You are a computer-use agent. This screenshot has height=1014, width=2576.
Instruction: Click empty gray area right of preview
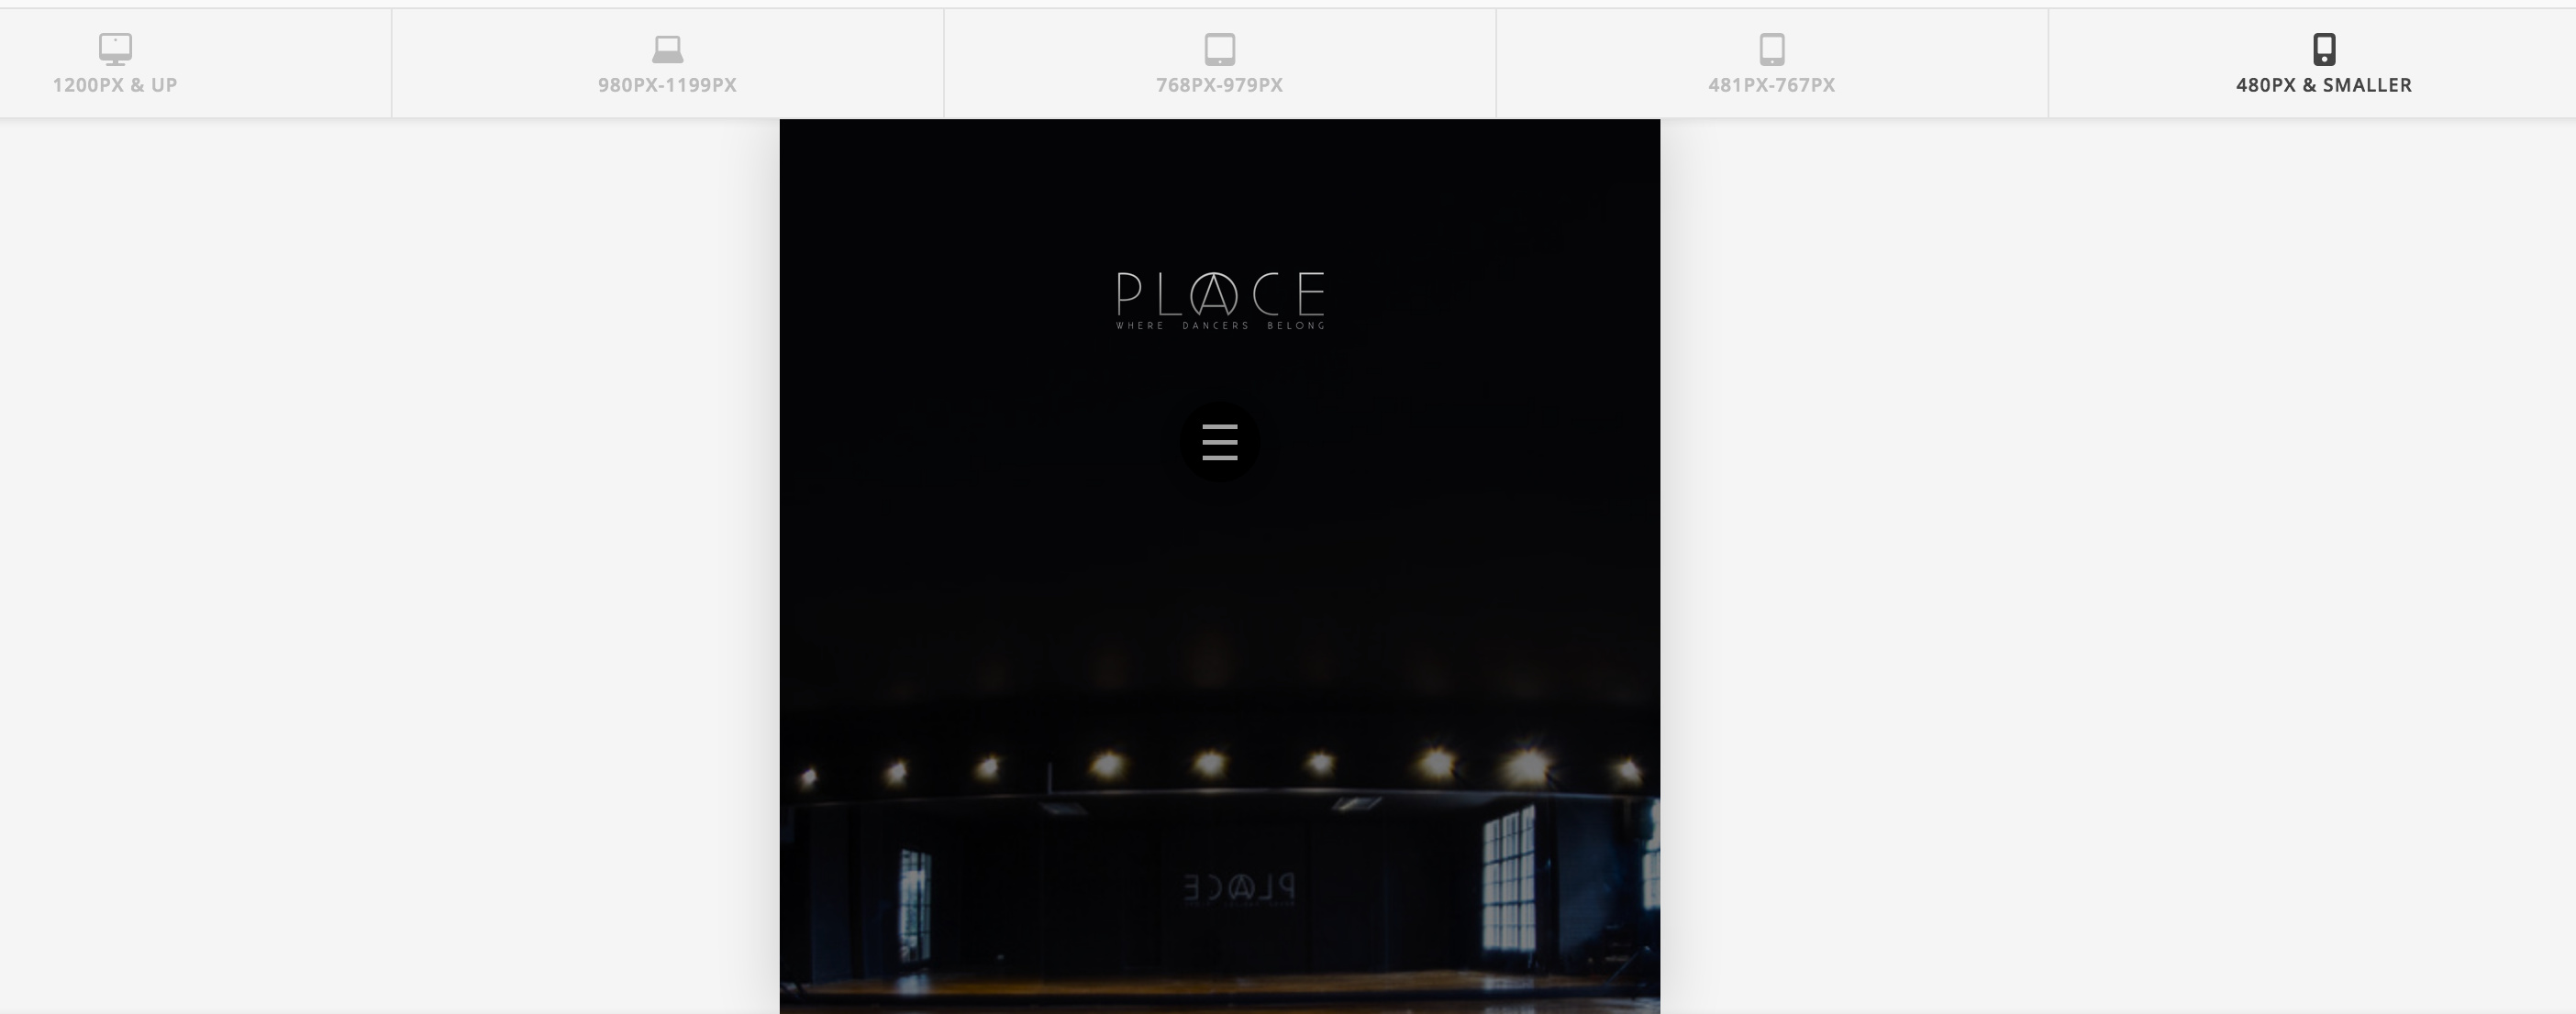(x=2110, y=559)
